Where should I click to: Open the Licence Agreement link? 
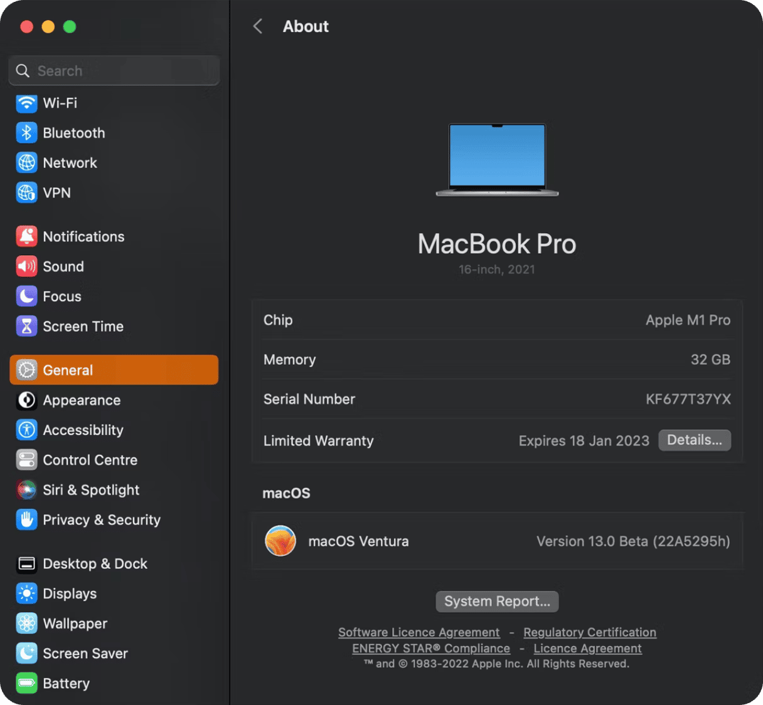(587, 649)
